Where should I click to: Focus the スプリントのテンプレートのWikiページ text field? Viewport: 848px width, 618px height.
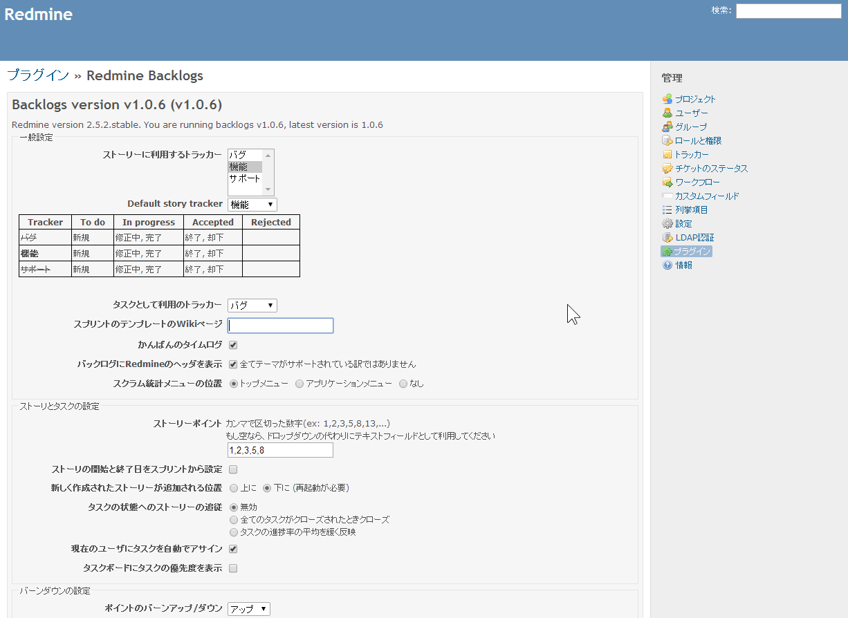point(281,326)
